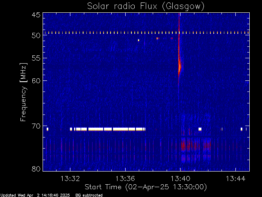Click the bright red burst near 57 MHz
The image size is (262, 197).
[x=179, y=67]
